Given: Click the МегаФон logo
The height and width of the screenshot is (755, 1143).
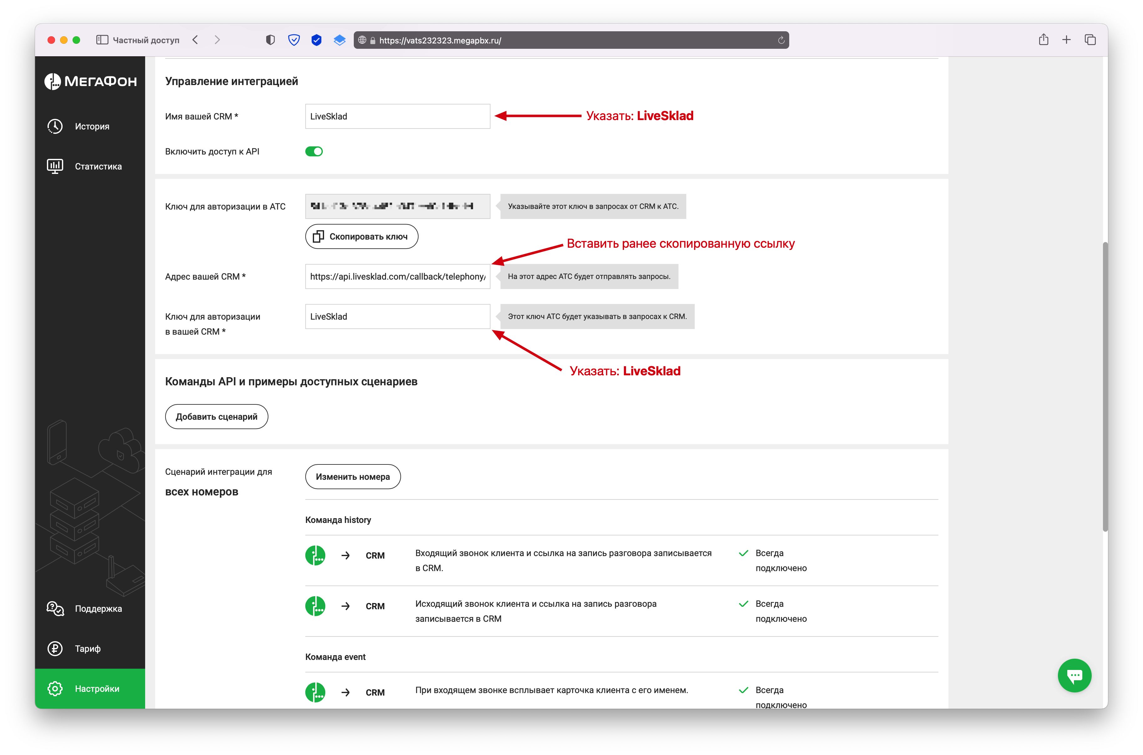Looking at the screenshot, I should tap(90, 81).
